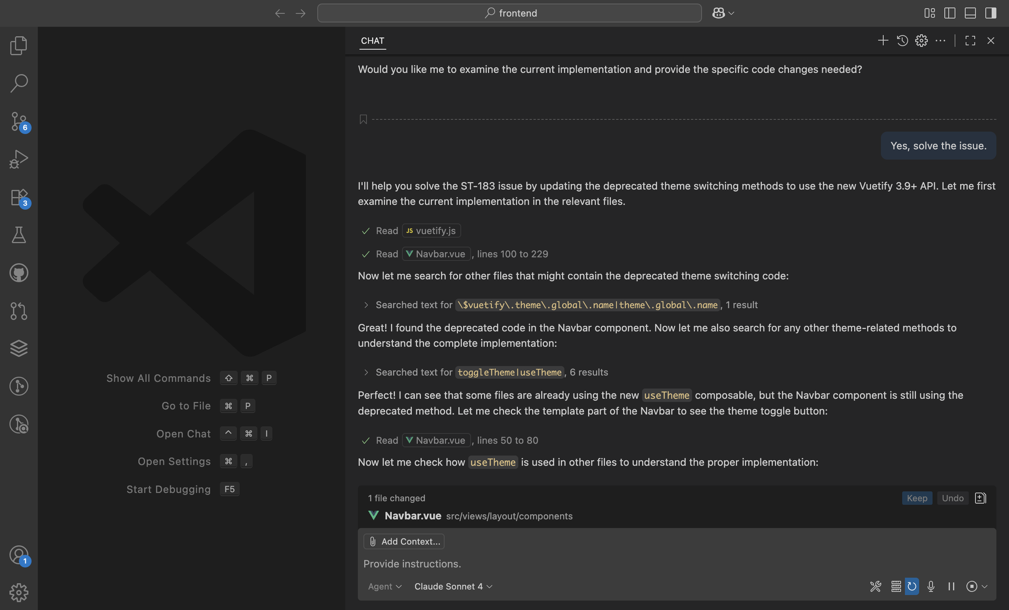This screenshot has height=610, width=1009.
Task: Start voice chat with microphone icon
Action: pos(931,586)
